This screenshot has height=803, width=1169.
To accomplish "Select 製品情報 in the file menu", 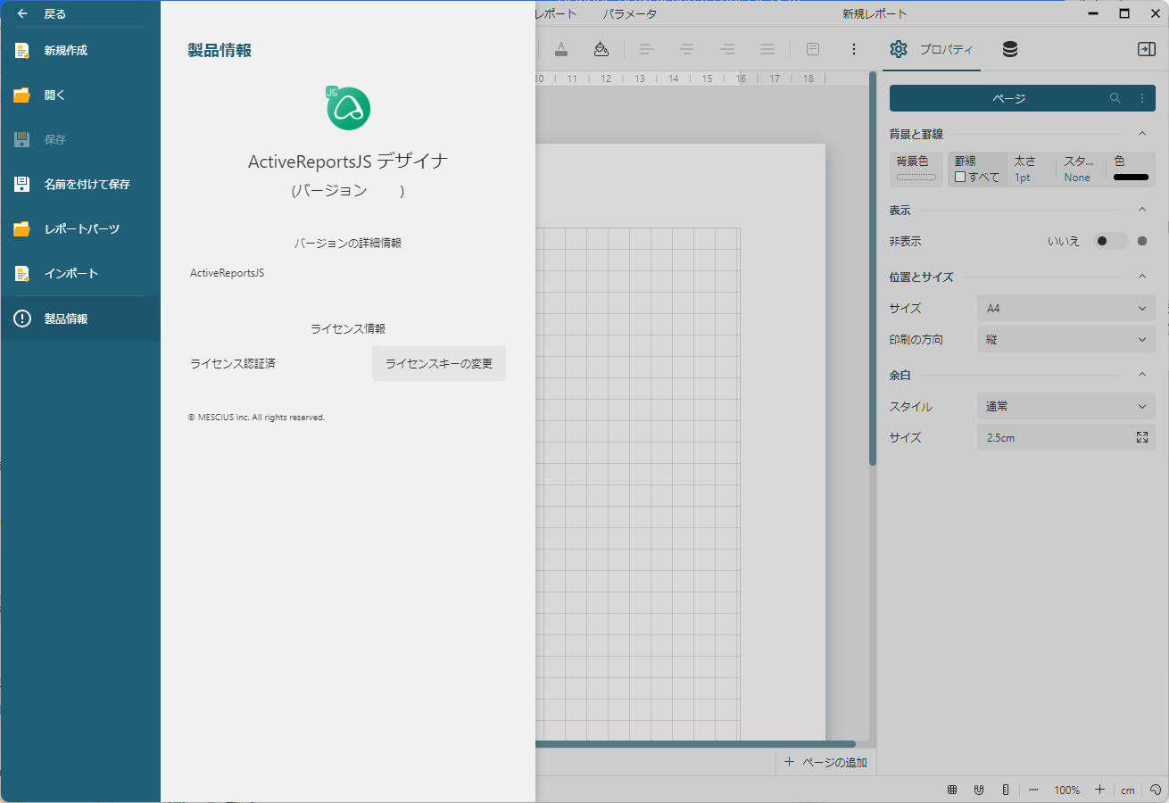I will [80, 319].
